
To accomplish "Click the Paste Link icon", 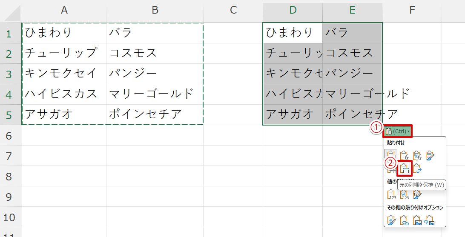I will click(404, 220).
